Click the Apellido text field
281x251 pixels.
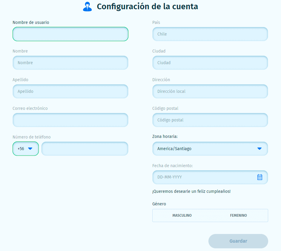70,91
